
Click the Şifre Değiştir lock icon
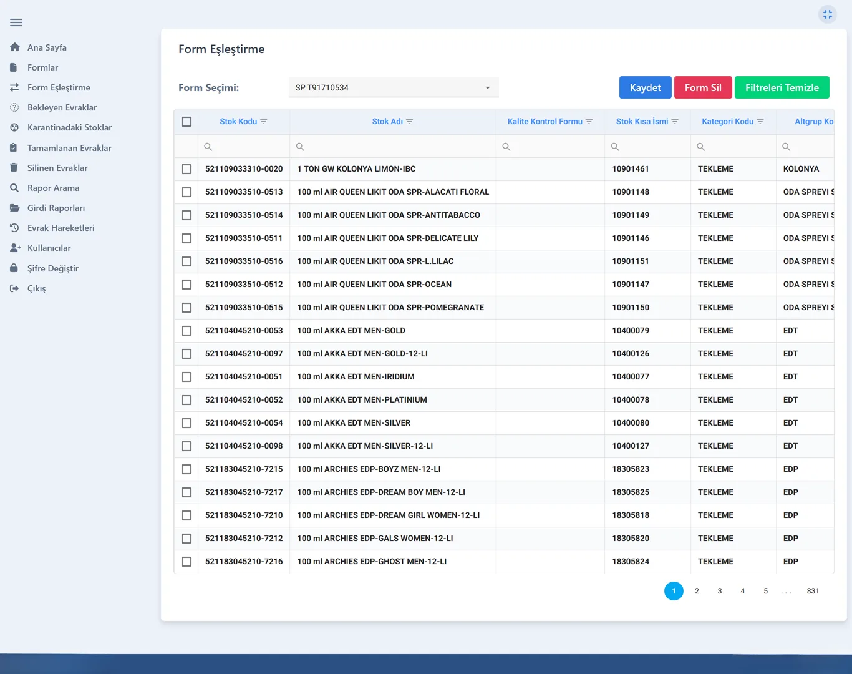[14, 268]
